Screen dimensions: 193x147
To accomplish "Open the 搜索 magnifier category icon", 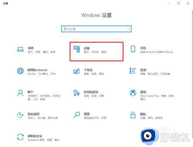I will (x=77, y=115).
